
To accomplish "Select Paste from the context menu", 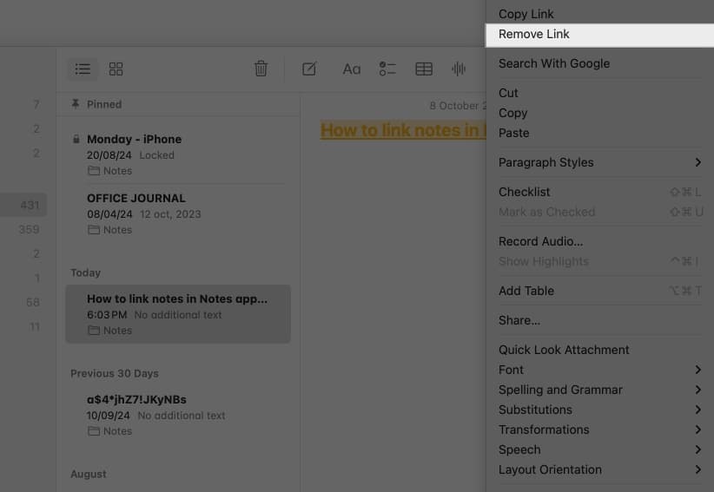I will pyautogui.click(x=599, y=134).
